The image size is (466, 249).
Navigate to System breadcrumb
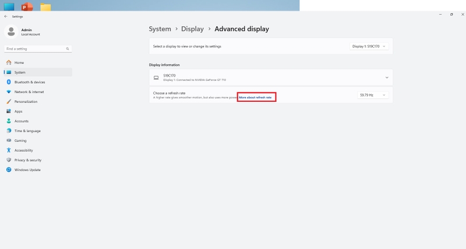tap(160, 29)
